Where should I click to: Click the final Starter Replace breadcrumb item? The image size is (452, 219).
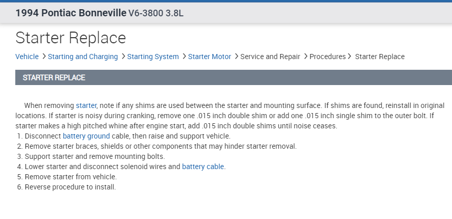click(380, 57)
